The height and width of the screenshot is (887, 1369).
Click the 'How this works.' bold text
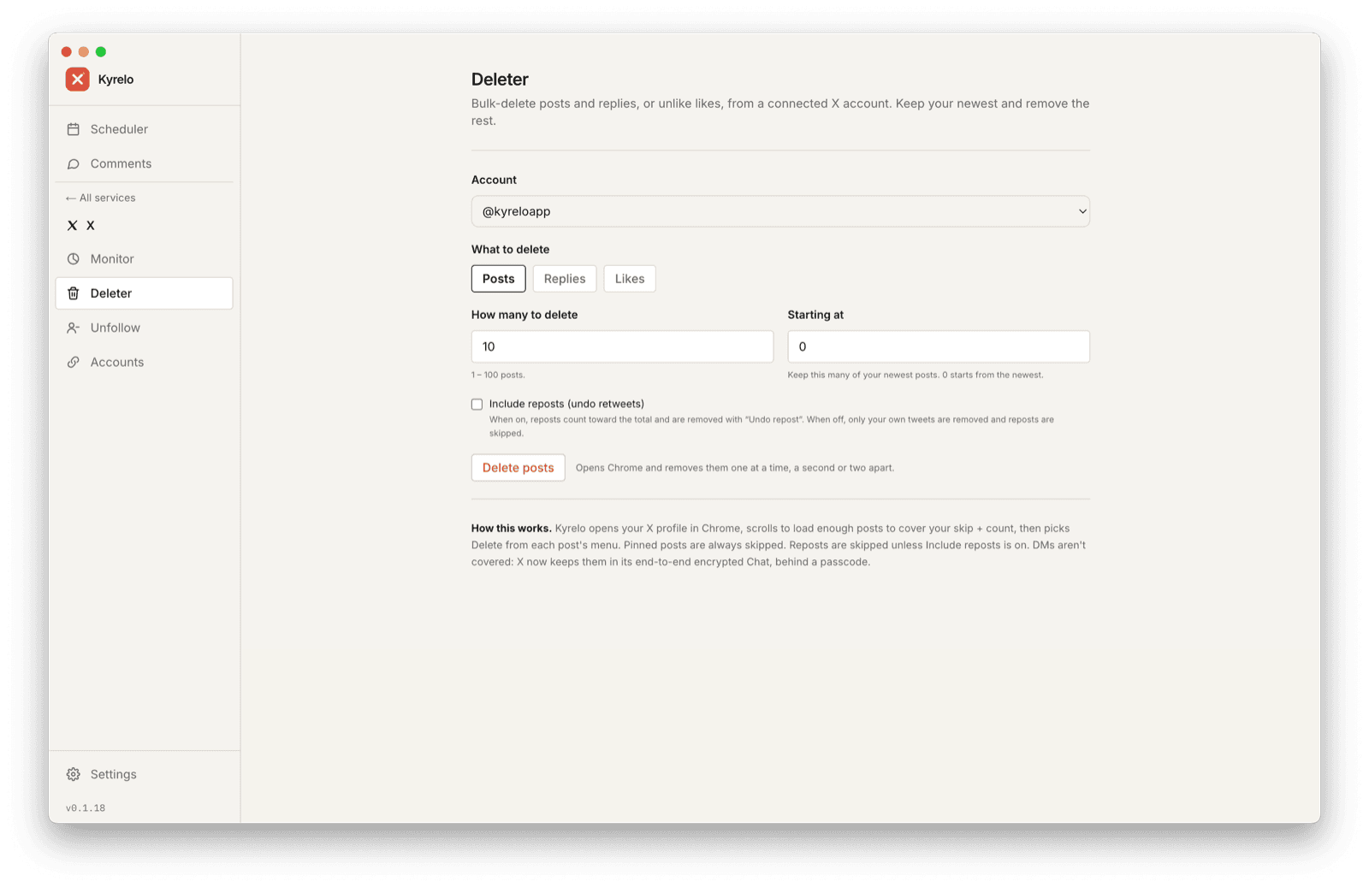pos(511,529)
